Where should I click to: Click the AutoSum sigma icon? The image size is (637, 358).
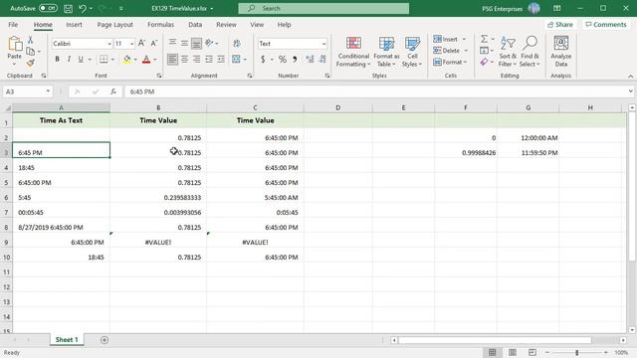point(485,39)
